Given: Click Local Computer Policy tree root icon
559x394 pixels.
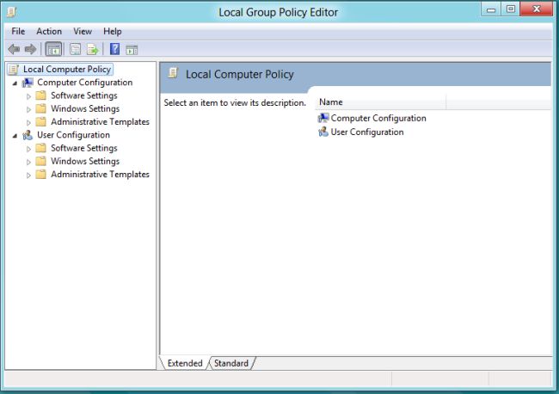Looking at the screenshot, I should click(14, 69).
